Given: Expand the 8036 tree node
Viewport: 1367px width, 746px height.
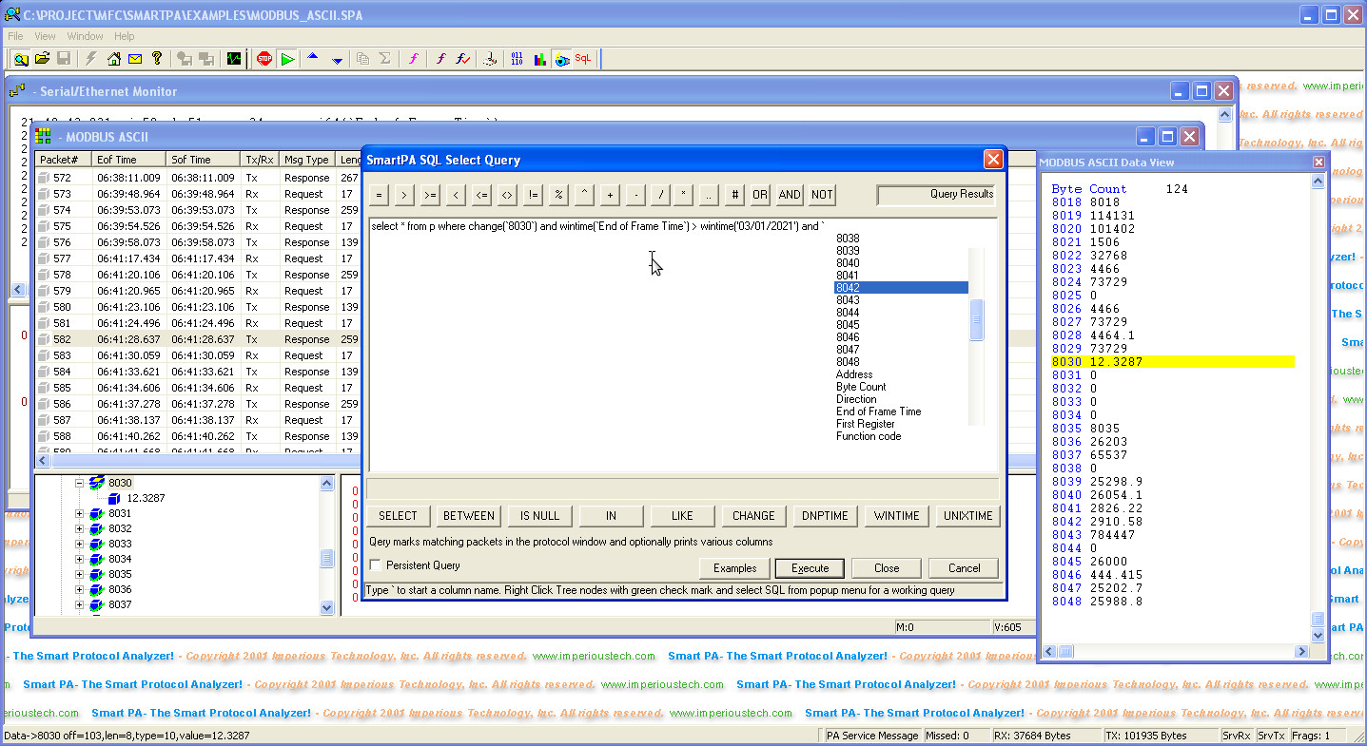Looking at the screenshot, I should click(80, 589).
